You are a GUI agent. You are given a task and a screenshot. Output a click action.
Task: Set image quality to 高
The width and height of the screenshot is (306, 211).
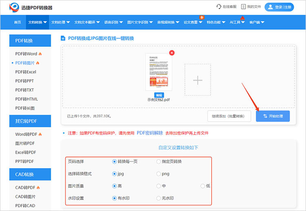tap(114, 186)
